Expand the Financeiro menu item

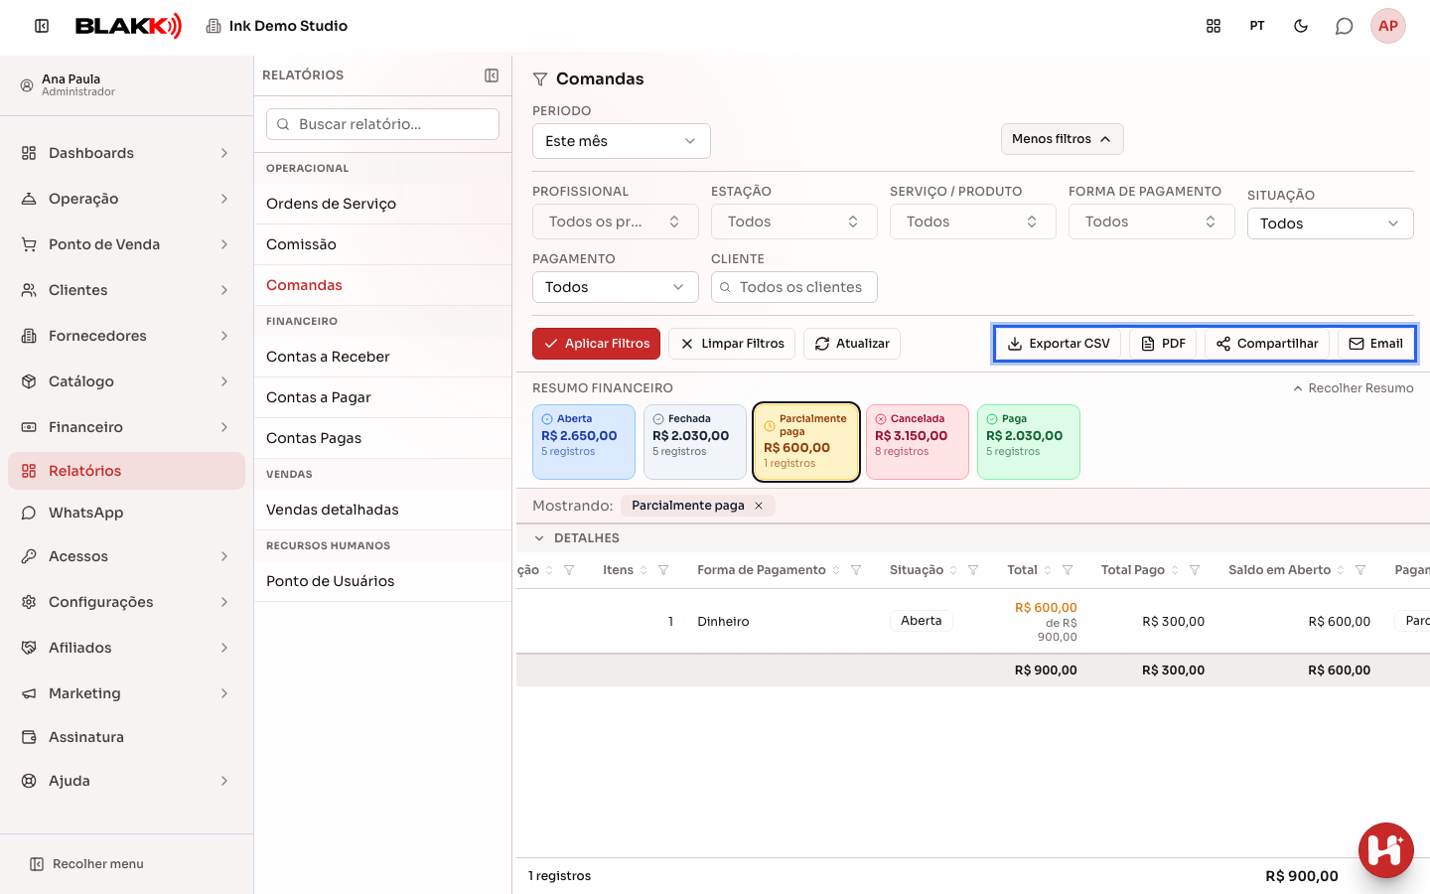coord(126,427)
